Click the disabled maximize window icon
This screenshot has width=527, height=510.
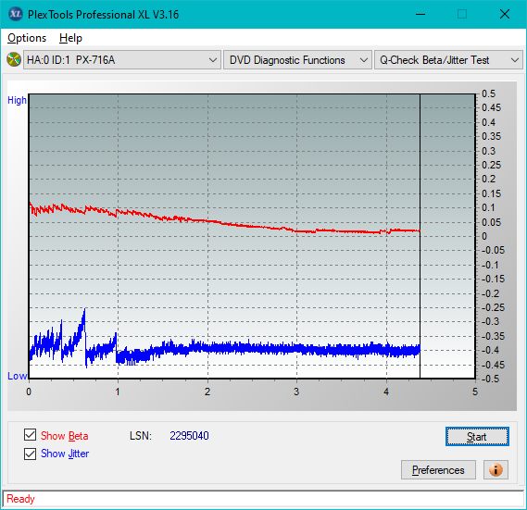point(462,14)
